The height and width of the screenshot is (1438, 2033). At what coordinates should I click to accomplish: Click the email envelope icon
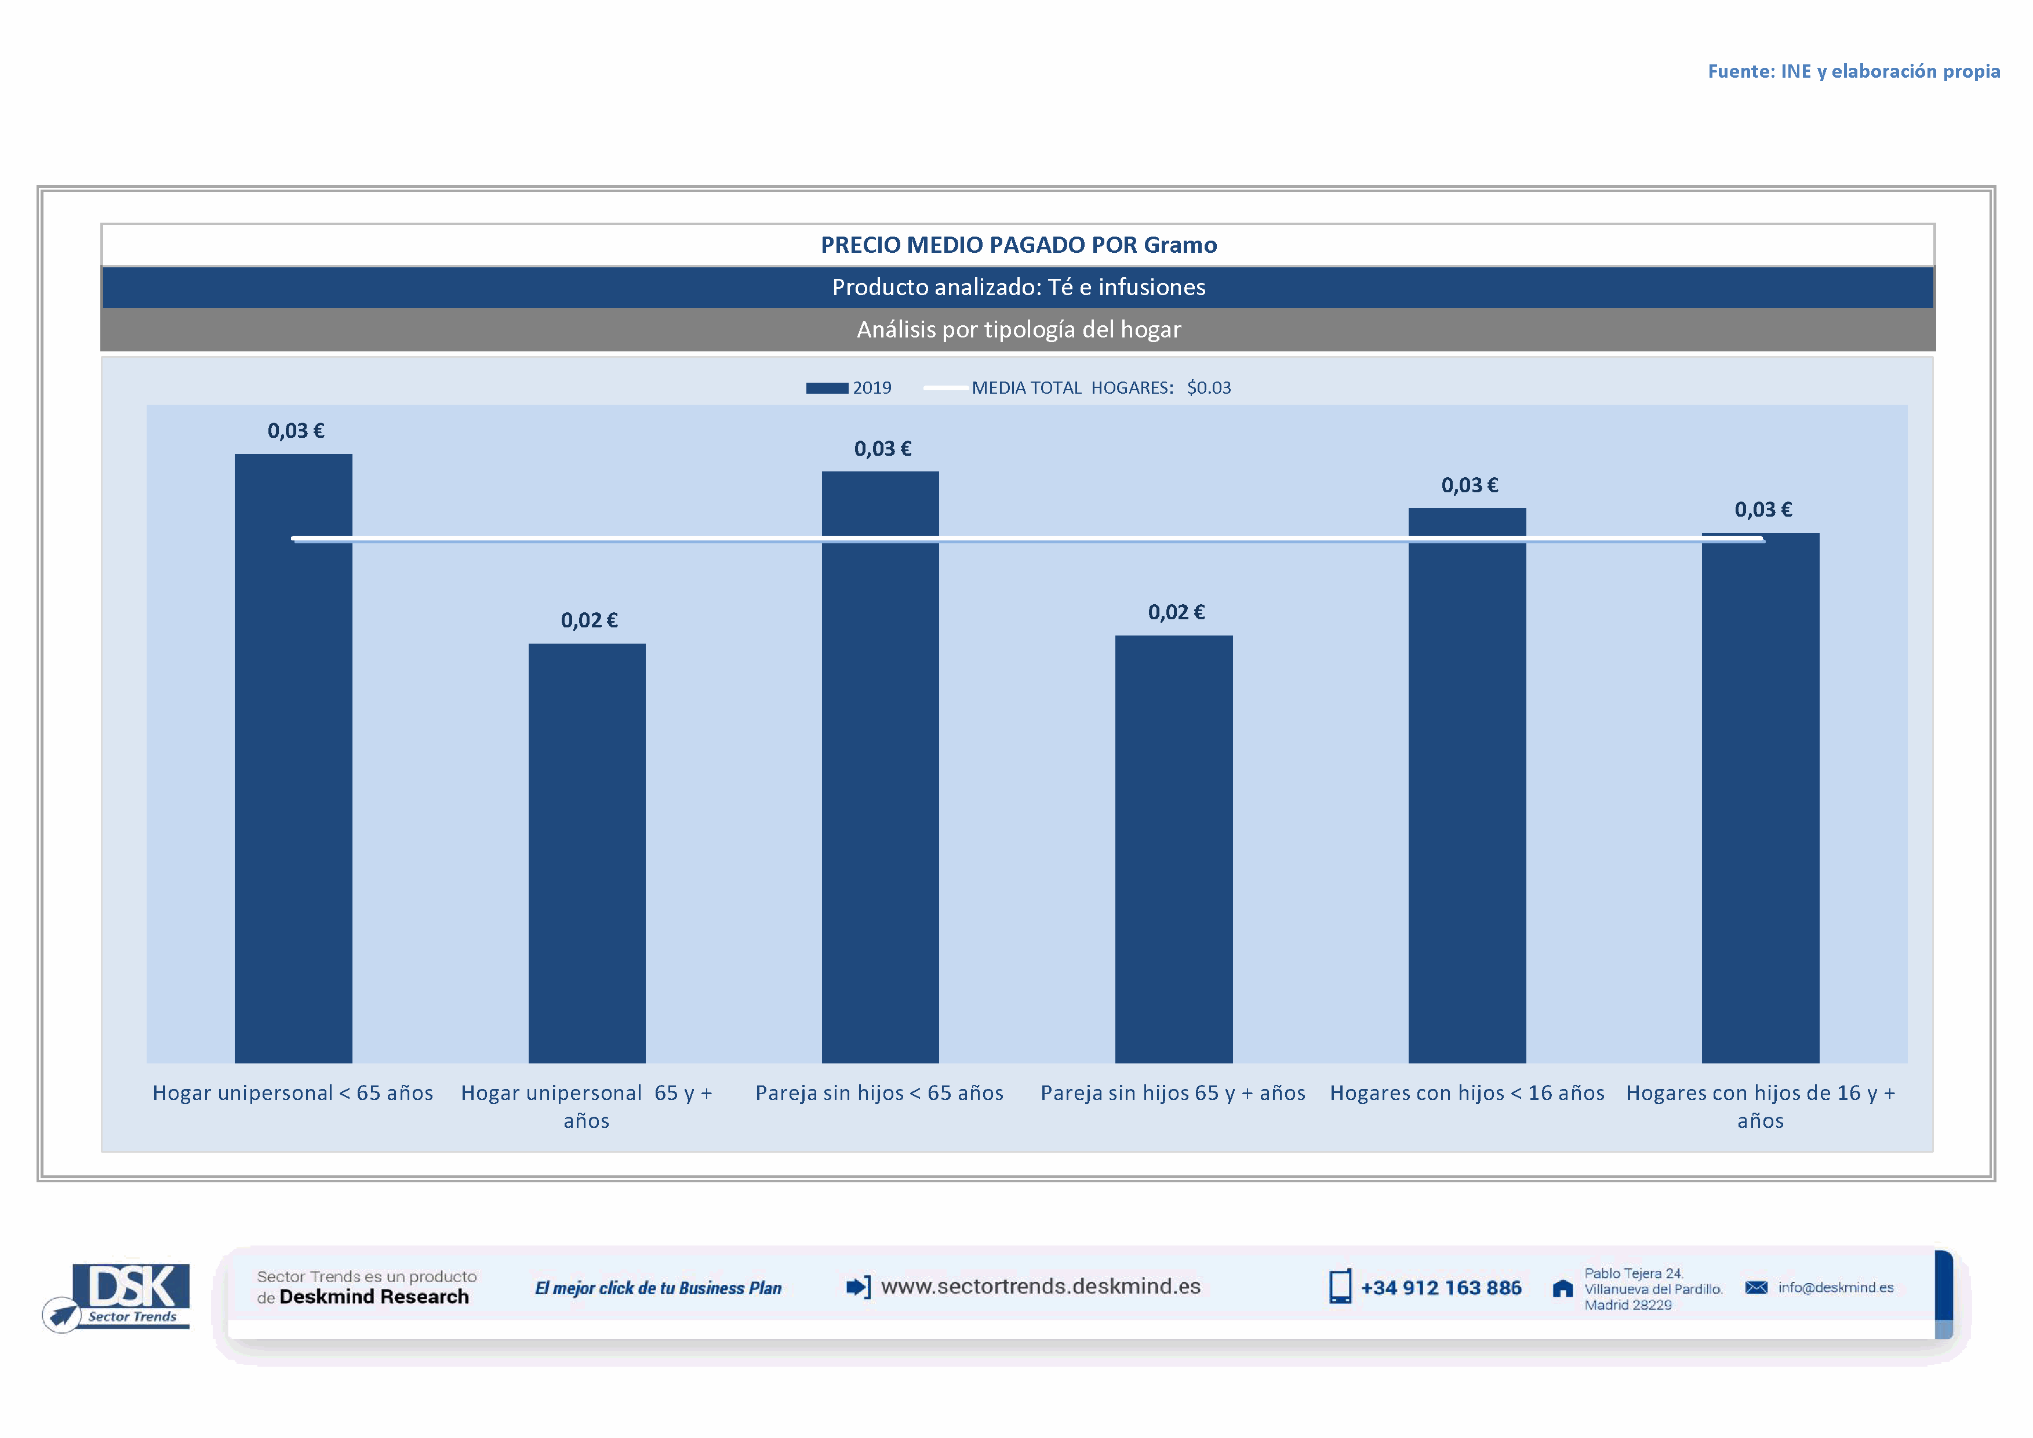(x=1756, y=1287)
